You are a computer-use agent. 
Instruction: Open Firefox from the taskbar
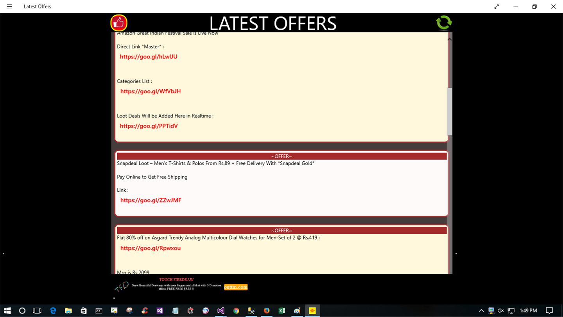(x=267, y=311)
